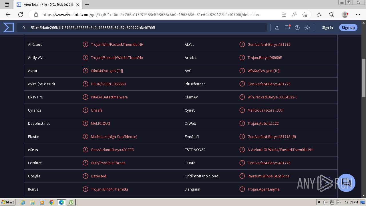Click Malicious (high Confidence) text
The image size is (366, 206).
point(114,136)
